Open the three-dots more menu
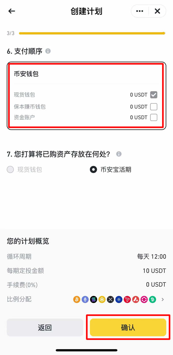 pos(140,11)
